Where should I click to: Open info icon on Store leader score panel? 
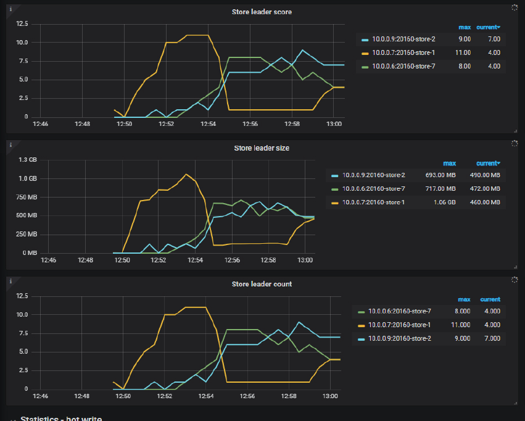click(x=10, y=9)
